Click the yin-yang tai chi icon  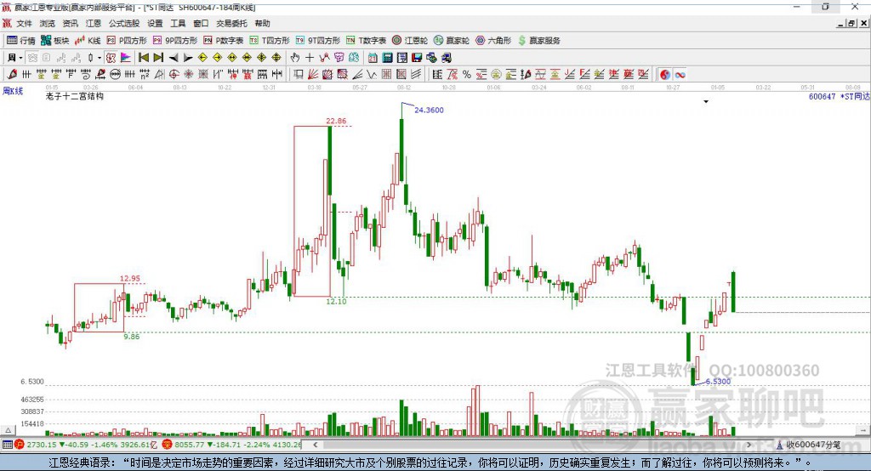pos(665,74)
